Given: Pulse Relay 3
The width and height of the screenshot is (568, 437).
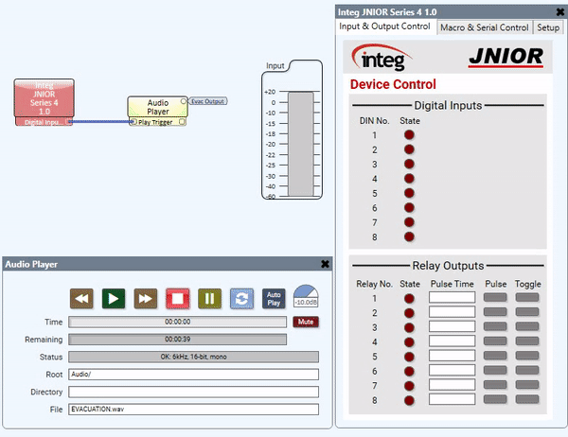Looking at the screenshot, I should tap(495, 326).
